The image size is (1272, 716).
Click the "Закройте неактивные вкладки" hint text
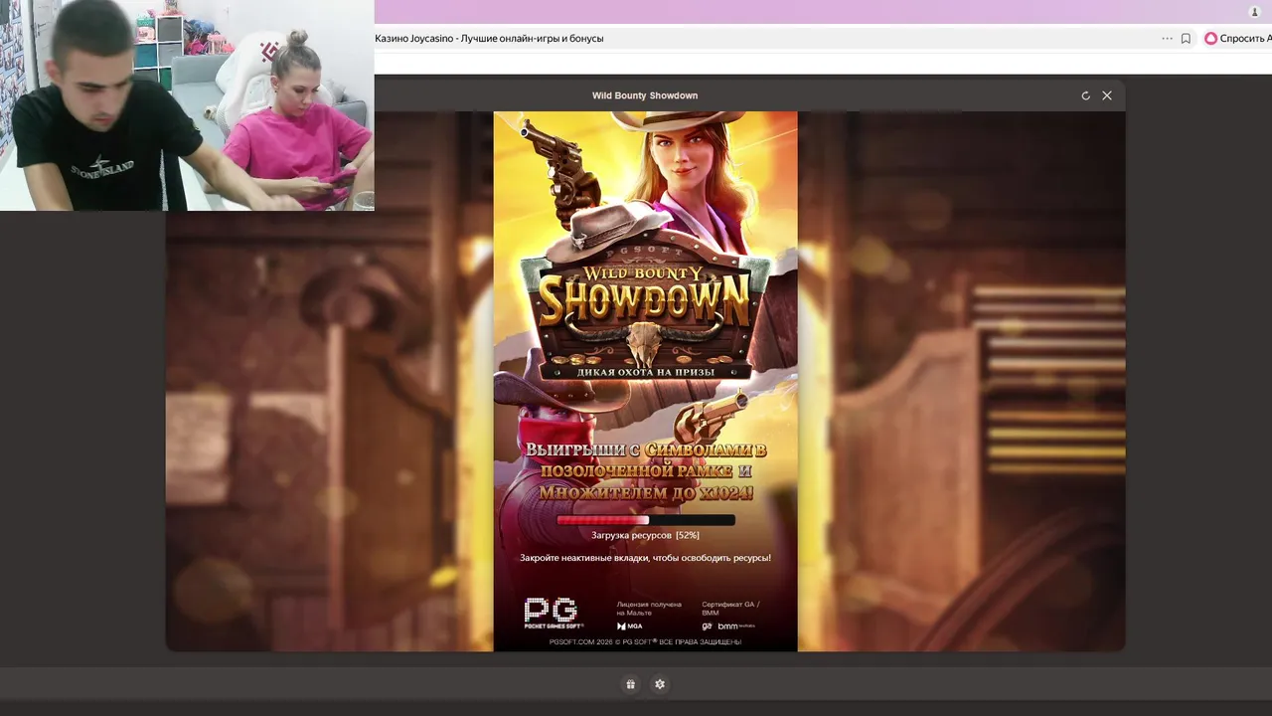pos(645,558)
